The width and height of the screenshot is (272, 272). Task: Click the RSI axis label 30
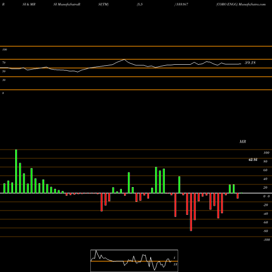click(x=4, y=80)
